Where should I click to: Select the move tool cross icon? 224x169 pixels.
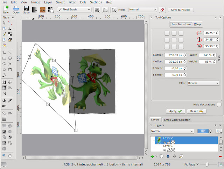(10, 82)
